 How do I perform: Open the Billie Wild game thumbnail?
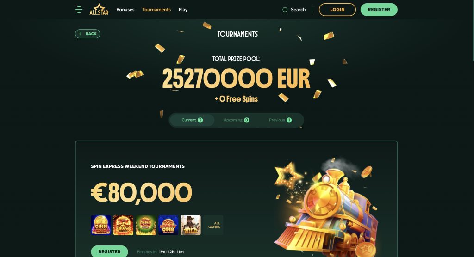[191, 225]
